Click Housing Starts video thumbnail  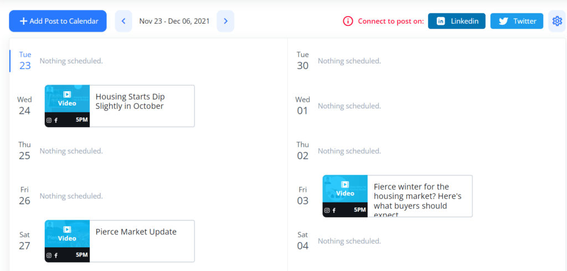pos(67,99)
